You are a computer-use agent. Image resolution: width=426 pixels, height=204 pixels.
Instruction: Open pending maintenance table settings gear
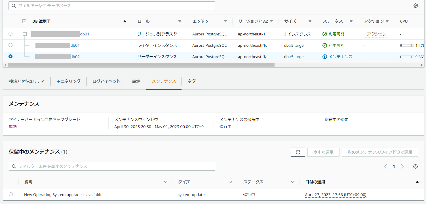[x=416, y=166]
